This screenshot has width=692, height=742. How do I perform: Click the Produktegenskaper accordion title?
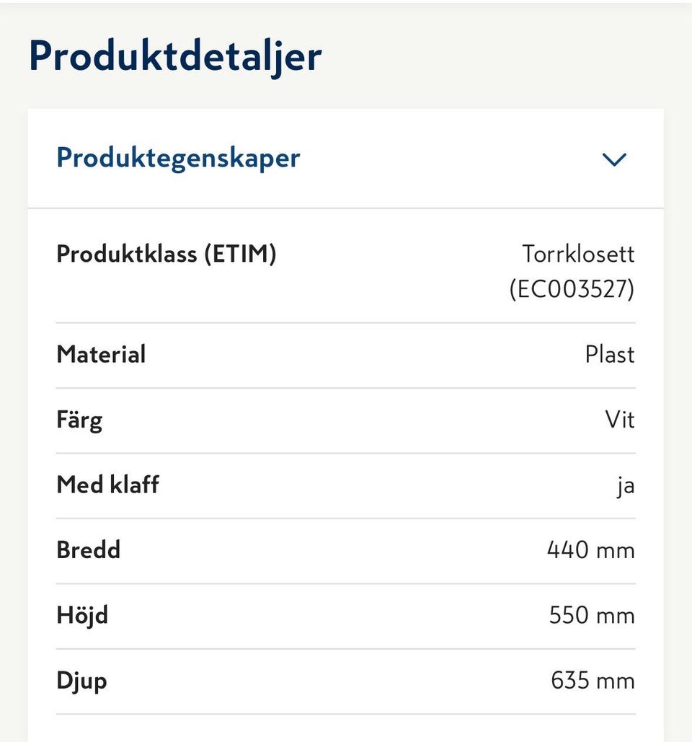[178, 158]
